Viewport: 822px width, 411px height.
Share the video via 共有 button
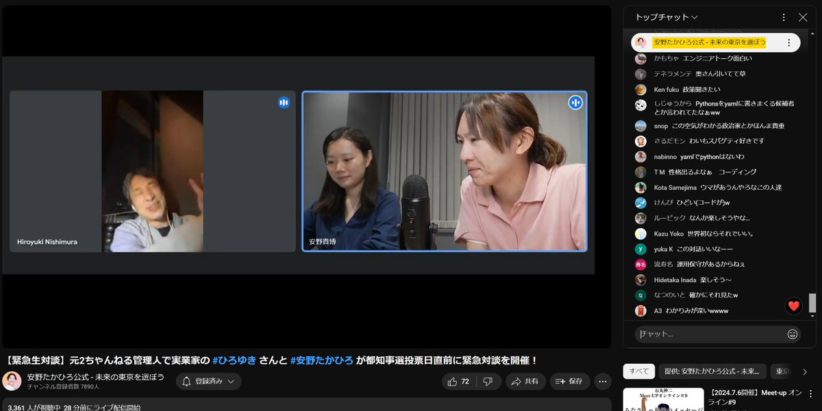coord(525,382)
